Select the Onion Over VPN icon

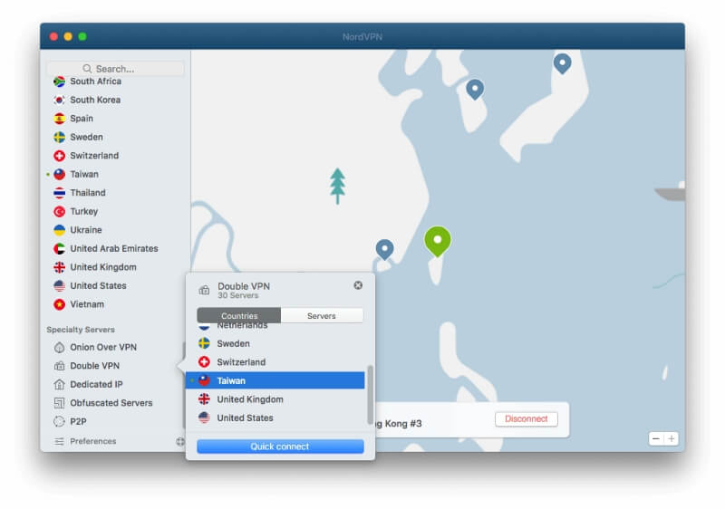59,348
